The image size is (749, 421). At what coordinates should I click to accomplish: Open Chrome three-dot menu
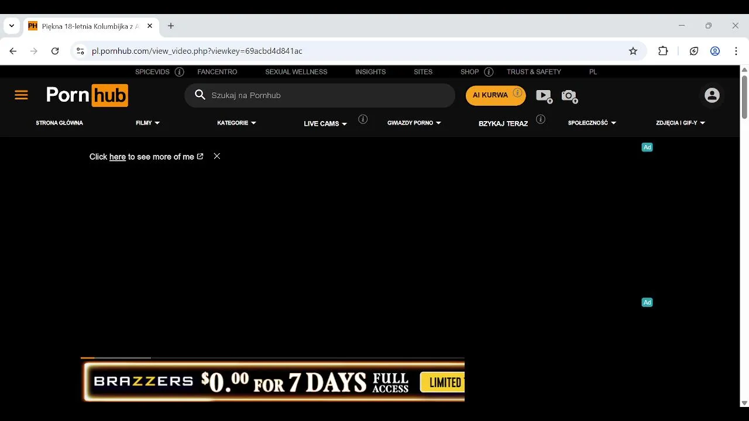(x=736, y=51)
